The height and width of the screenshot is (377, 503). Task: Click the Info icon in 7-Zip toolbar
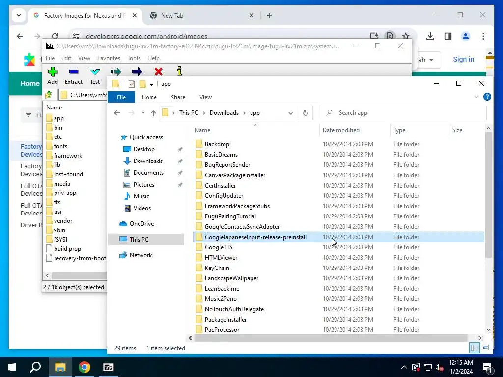coord(179,71)
